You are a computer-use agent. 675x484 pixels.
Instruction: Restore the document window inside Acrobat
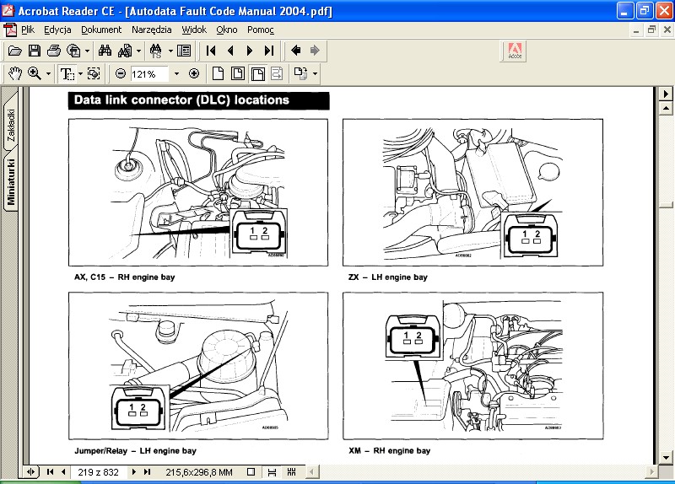[651, 30]
